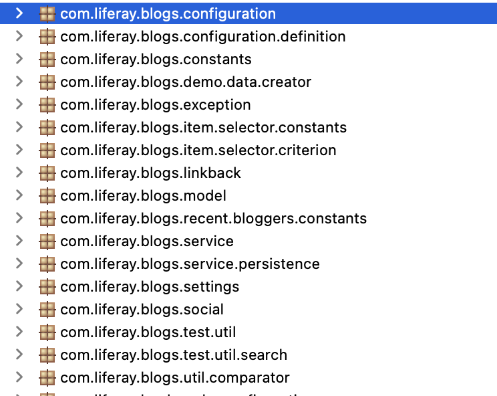Click package icon for com.liferay.blogs.configuration
This screenshot has height=396, width=497.
click(x=47, y=14)
